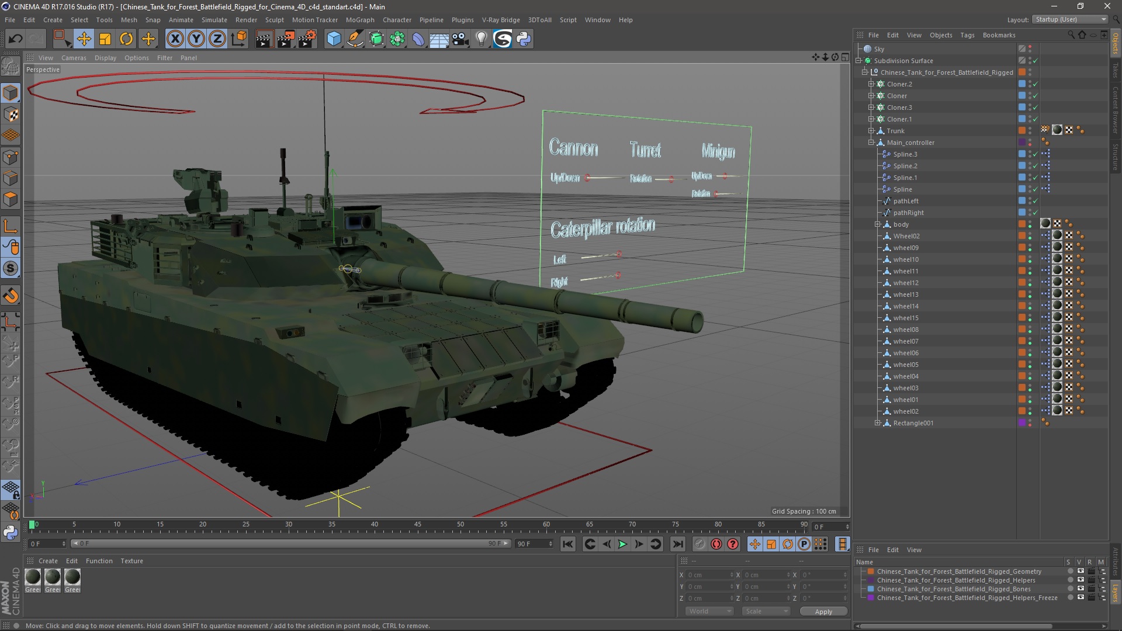The width and height of the screenshot is (1122, 631).
Task: Step to next frame
Action: click(x=639, y=544)
